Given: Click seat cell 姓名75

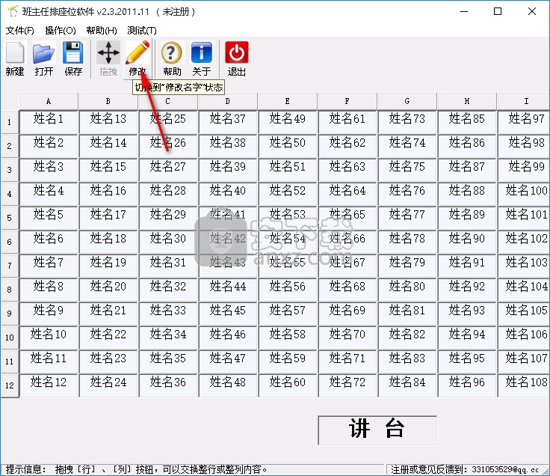Looking at the screenshot, I should point(407,170).
